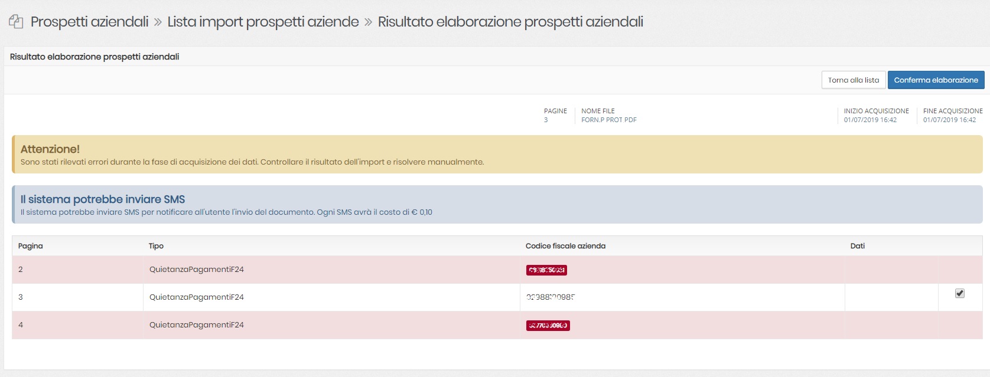Click the red fiscal code badge on page 2 row
The width and height of the screenshot is (990, 377).
546,270
